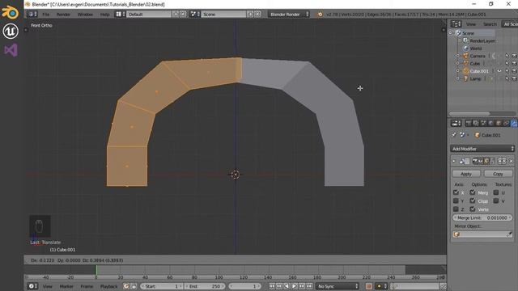
Task: Switch to Constraints properties tab
Action: (506, 124)
